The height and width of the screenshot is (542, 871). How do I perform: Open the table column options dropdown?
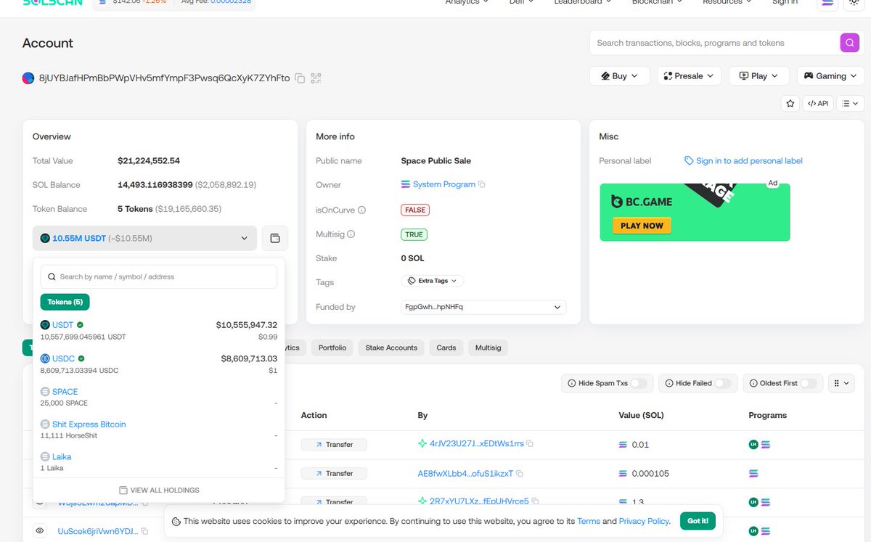click(x=841, y=383)
